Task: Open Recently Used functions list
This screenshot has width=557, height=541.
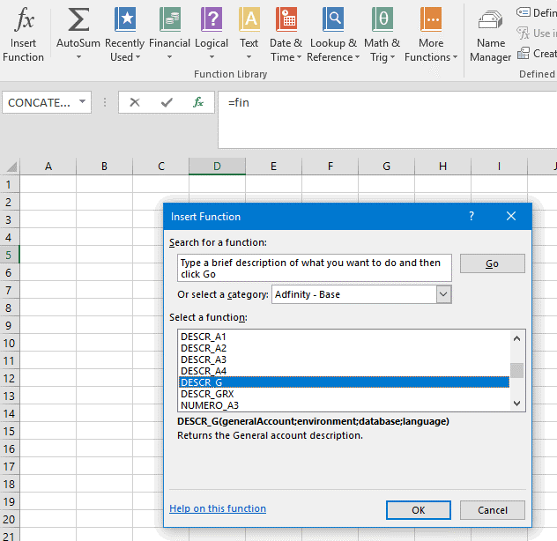Action: pyautogui.click(x=124, y=33)
